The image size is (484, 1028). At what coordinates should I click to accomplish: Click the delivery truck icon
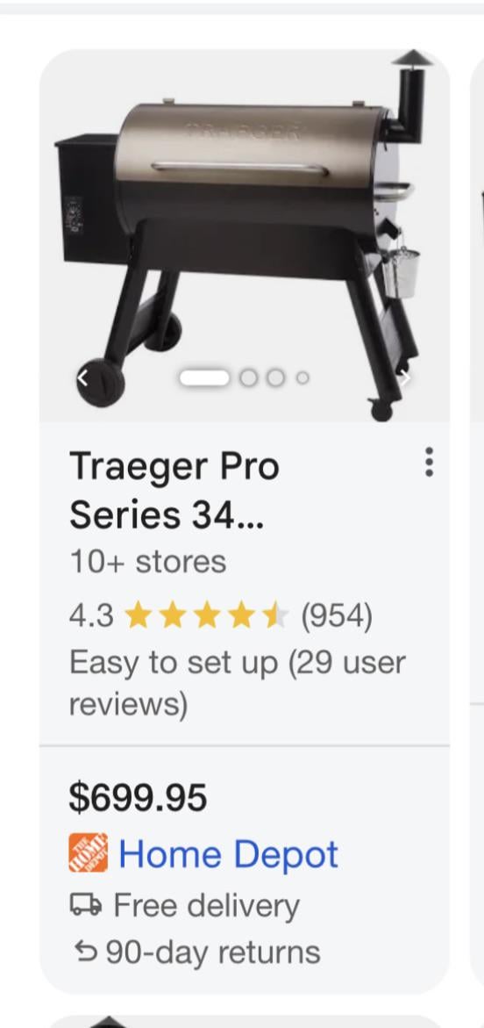pos(86,905)
